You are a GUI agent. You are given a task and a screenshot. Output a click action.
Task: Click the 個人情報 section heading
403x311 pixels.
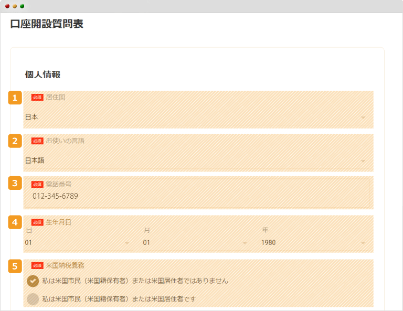click(43, 74)
